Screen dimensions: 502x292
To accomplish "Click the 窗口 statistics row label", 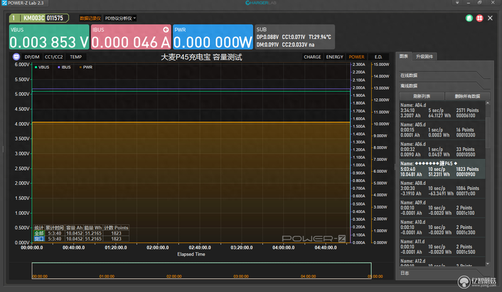I will (x=39, y=239).
